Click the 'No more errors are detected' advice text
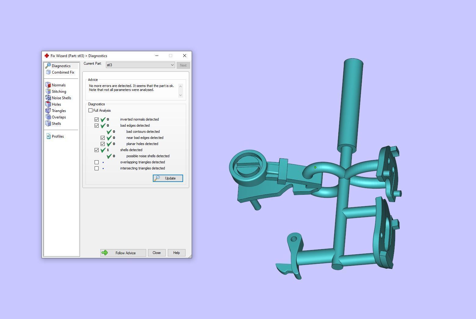 click(131, 88)
